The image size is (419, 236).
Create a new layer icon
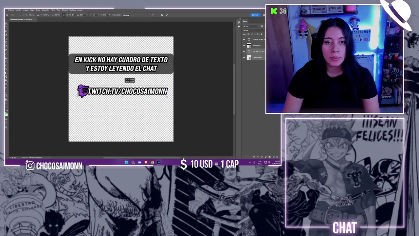click(x=273, y=157)
